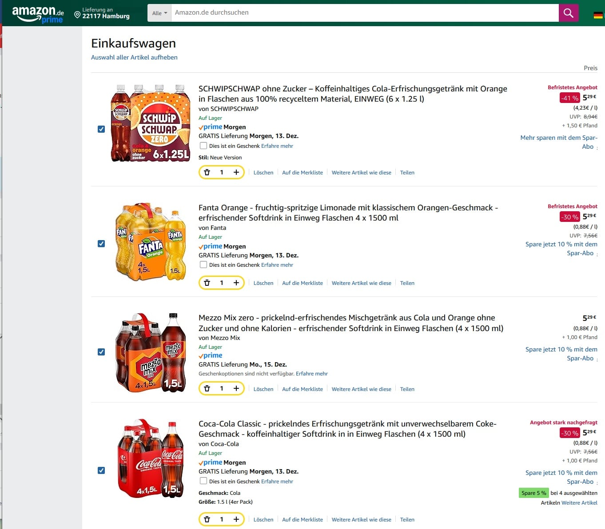Expand Spar-Abo 10% offer for Fanta
This screenshot has height=529, width=605.
pos(561,249)
